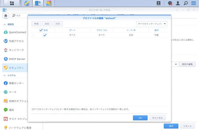
Task: Open すべてのインターフェイス dropdown
Action: tap(152, 24)
